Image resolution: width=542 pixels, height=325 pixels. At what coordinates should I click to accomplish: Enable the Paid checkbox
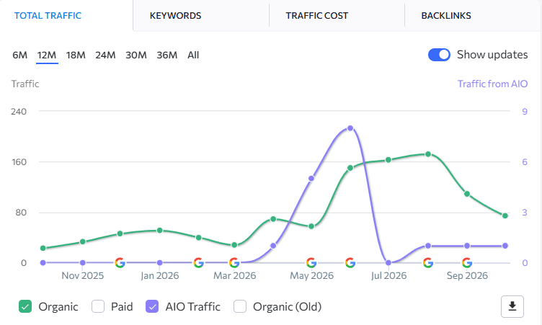click(98, 306)
